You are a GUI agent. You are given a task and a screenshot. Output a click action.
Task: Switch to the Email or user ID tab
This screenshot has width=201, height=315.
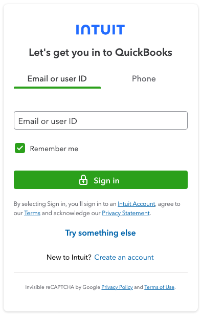(x=57, y=79)
